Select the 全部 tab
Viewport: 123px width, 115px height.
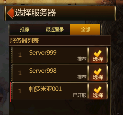[x=85, y=29]
